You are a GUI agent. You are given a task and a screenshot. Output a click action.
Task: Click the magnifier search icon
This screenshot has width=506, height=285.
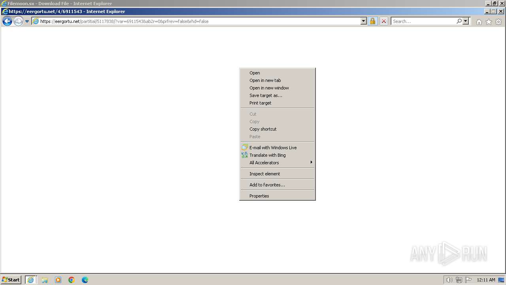459,21
